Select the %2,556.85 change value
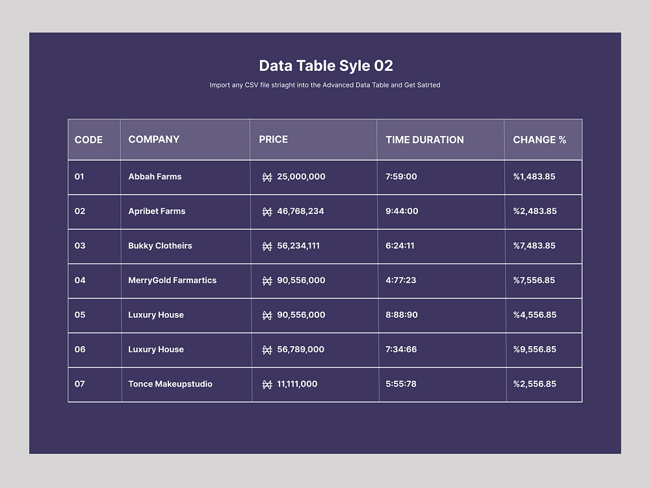This screenshot has height=488, width=650. point(536,384)
